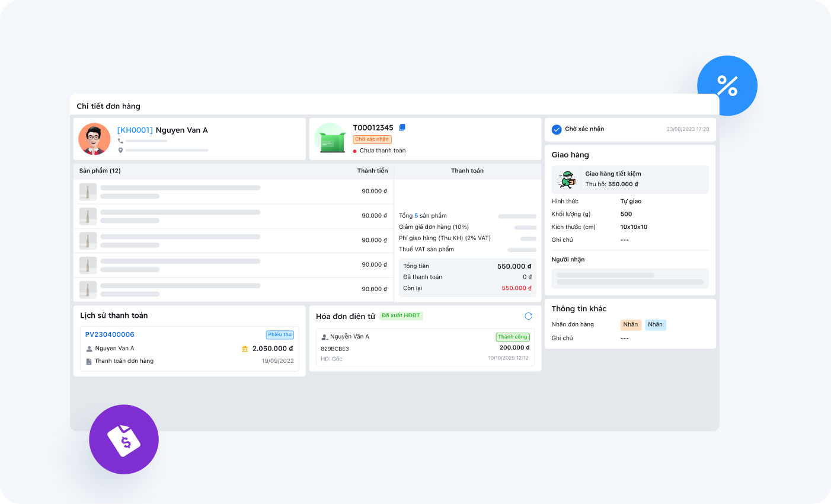Click the copy icon next to order T00012345
Screen dimensions: 831x504
click(x=402, y=127)
